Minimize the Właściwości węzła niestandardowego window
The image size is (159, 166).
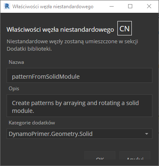pyautogui.click(x=112, y=6)
